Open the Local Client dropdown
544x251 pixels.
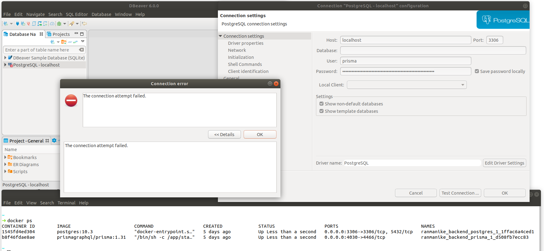tap(407, 85)
